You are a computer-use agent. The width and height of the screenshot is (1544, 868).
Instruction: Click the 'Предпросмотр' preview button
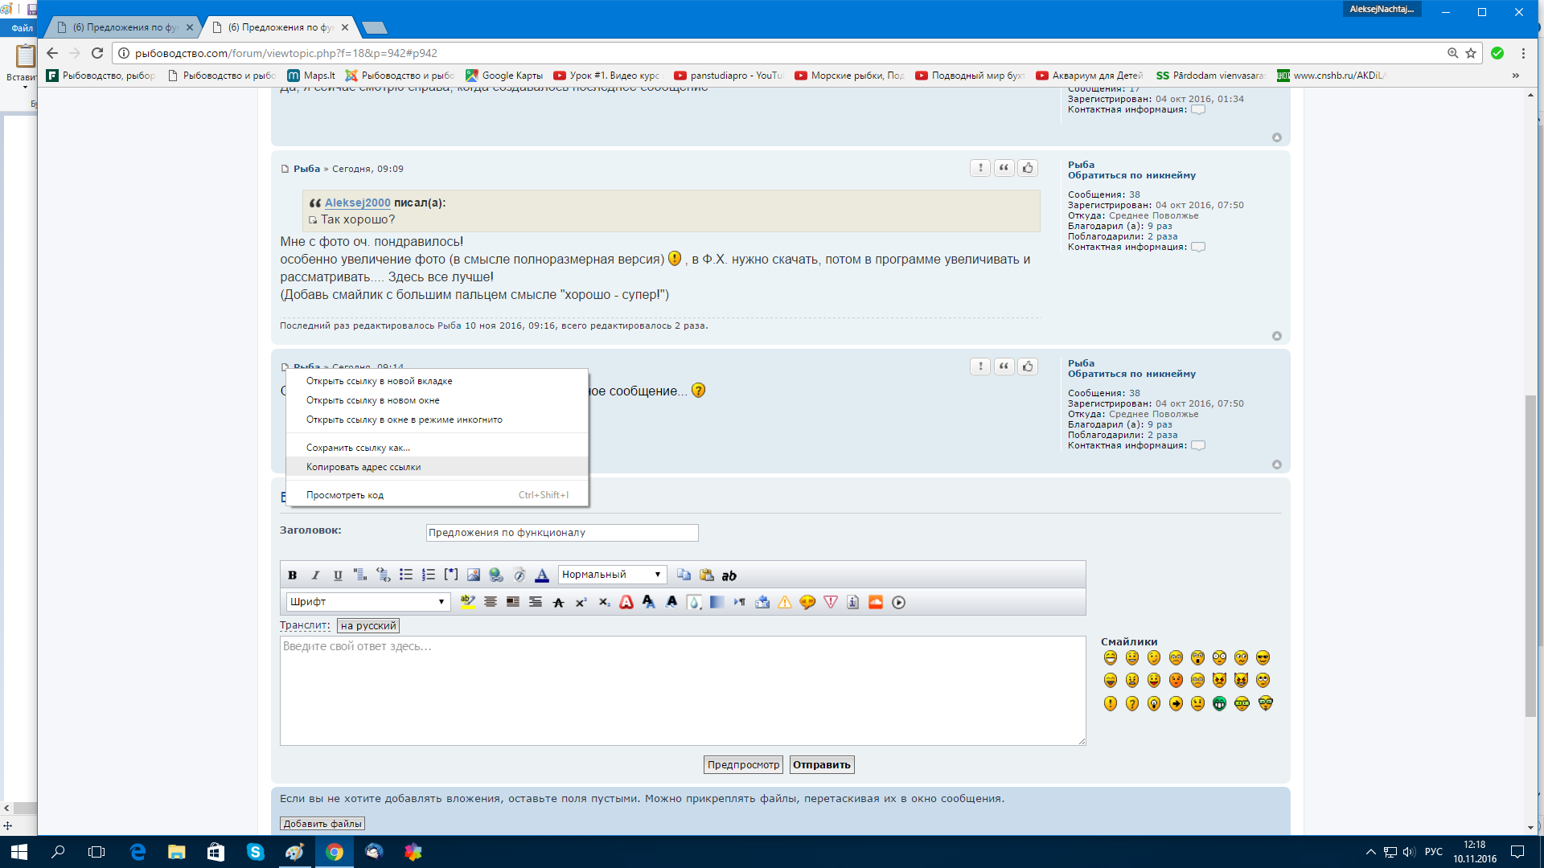(743, 765)
